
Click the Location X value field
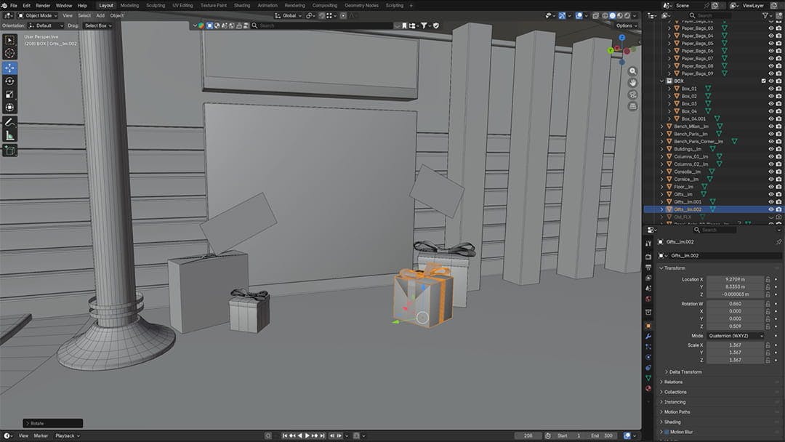coord(735,279)
